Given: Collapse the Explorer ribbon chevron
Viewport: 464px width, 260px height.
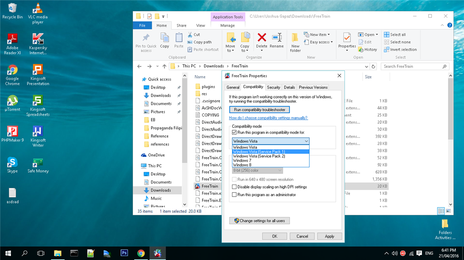Looking at the screenshot, I should click(x=442, y=25).
